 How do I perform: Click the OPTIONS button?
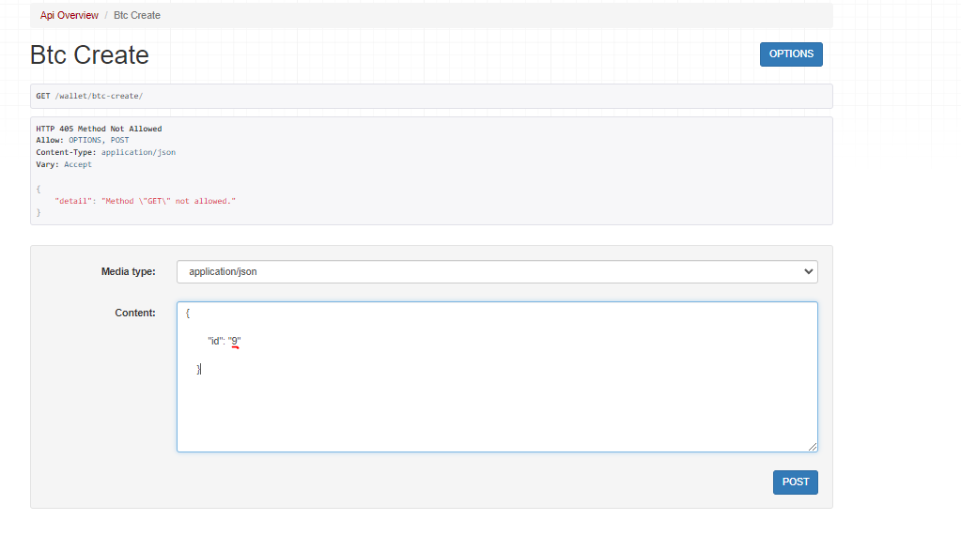[791, 54]
